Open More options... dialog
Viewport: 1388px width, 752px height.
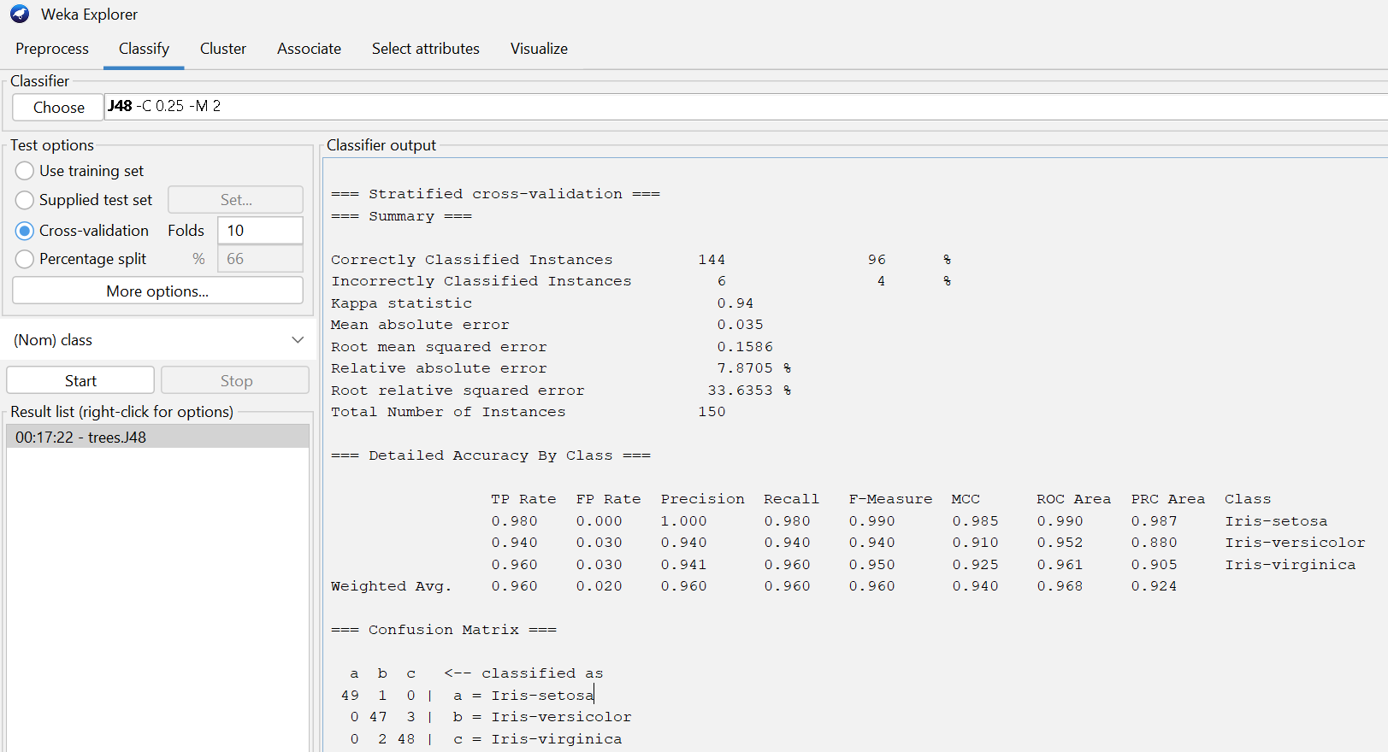click(x=157, y=291)
